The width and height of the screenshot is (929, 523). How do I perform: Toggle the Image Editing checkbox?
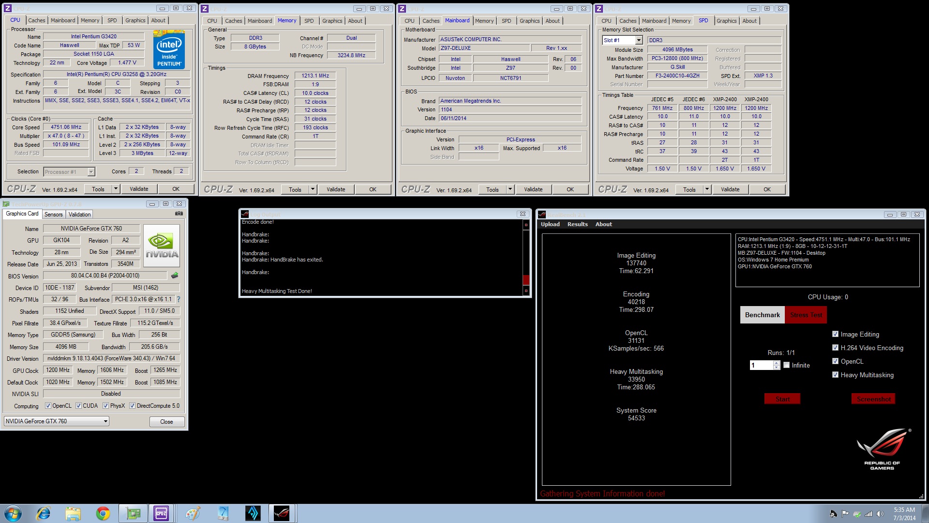[835, 334]
